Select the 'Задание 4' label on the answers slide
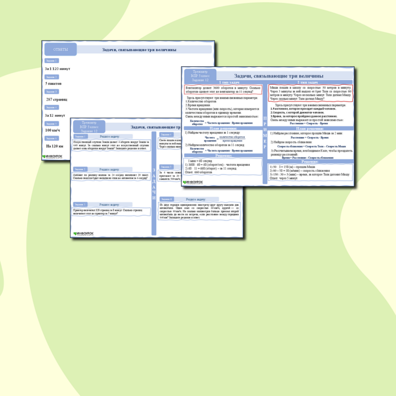 (51, 107)
